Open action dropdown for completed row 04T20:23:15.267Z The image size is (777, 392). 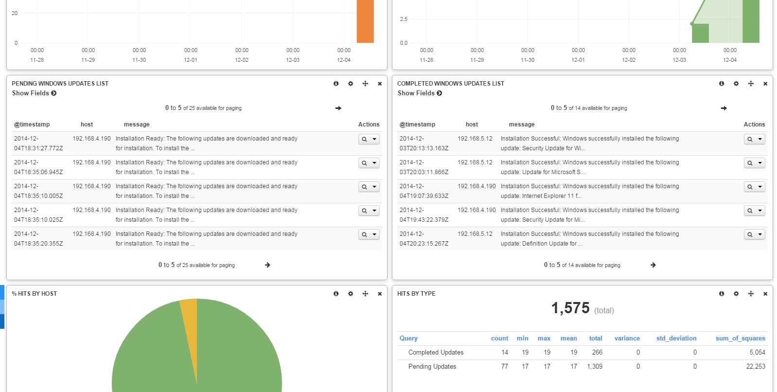pyautogui.click(x=760, y=234)
